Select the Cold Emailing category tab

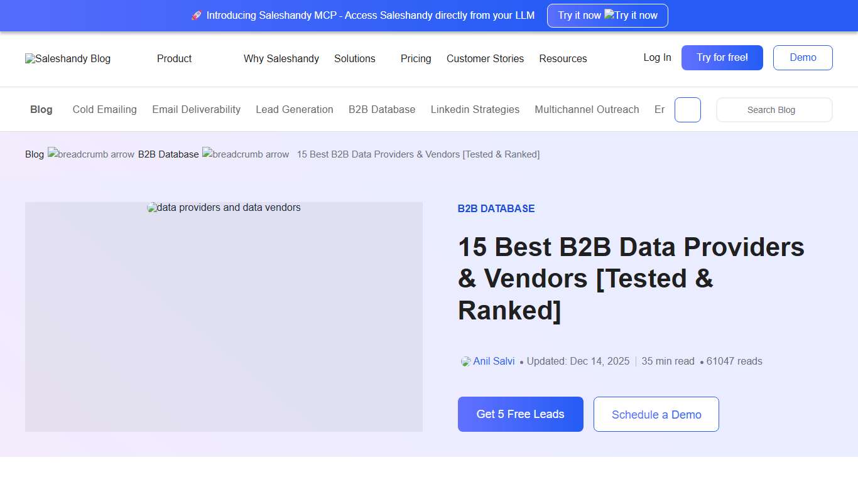104,109
